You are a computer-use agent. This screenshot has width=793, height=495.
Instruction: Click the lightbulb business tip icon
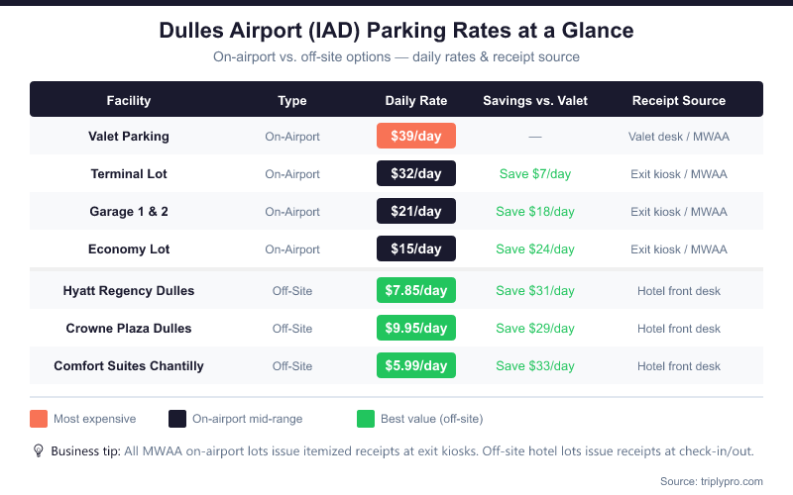(39, 450)
